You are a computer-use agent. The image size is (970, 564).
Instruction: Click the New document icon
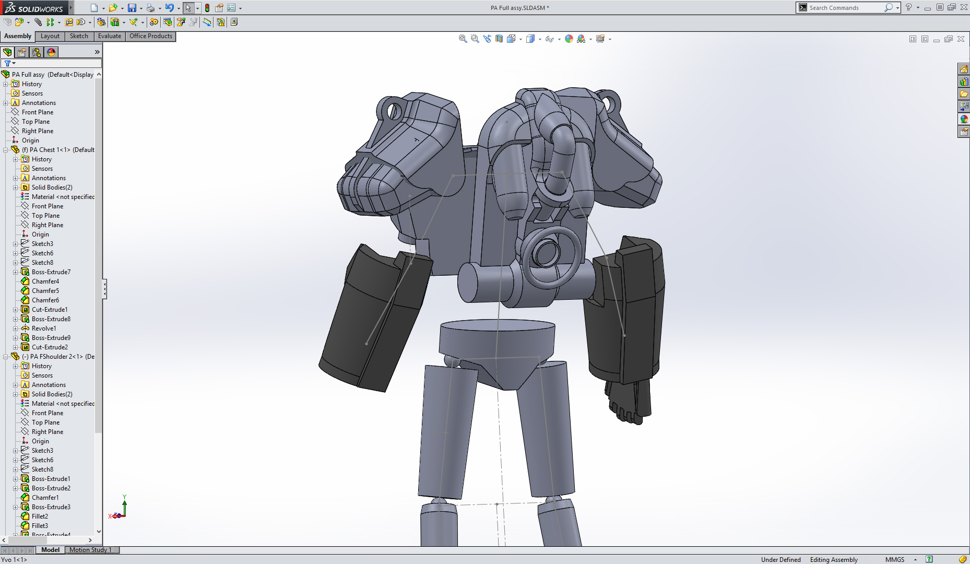click(x=94, y=8)
